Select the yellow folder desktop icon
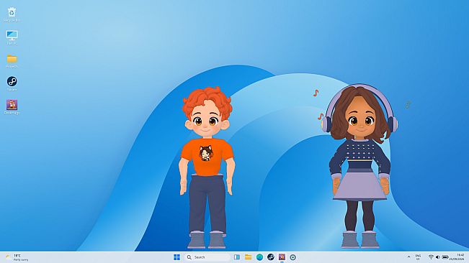469x263 pixels. [x=12, y=61]
